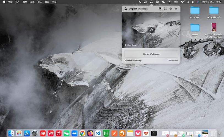Open Spotlight search
Image resolution: width=224 pixels, height=137 pixels.
coord(188,2)
